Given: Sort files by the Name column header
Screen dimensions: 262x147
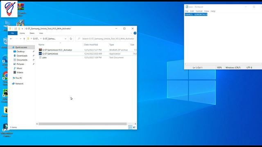Looking at the screenshot, I should click(x=41, y=45).
